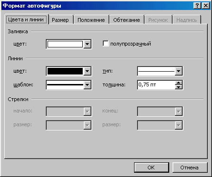Decrease толщина with the down arrow

(x=179, y=87)
